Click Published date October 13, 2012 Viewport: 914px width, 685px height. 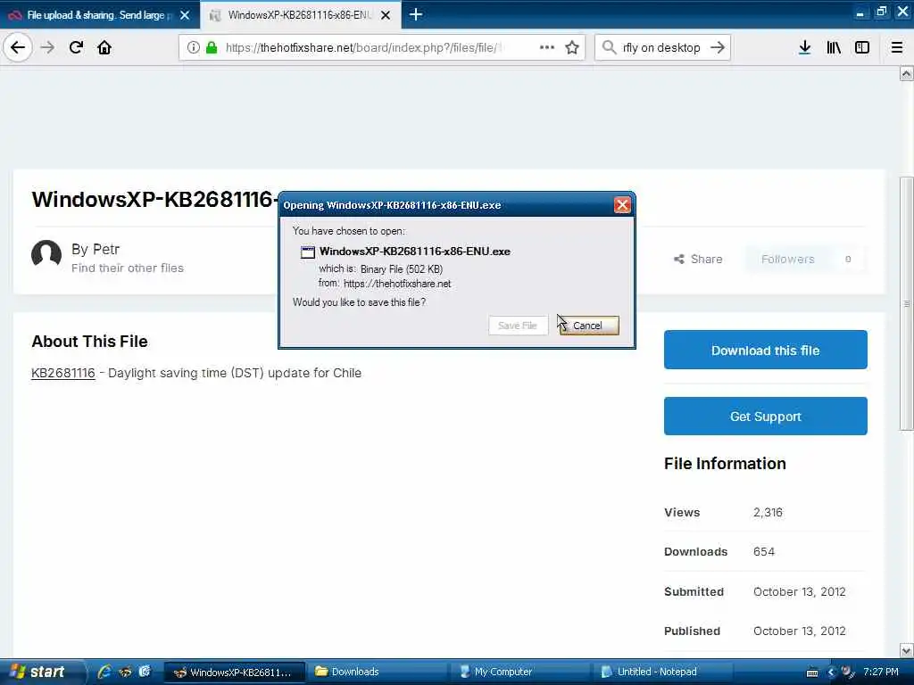tap(799, 631)
